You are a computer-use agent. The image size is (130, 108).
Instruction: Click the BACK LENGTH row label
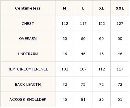(x=28, y=85)
